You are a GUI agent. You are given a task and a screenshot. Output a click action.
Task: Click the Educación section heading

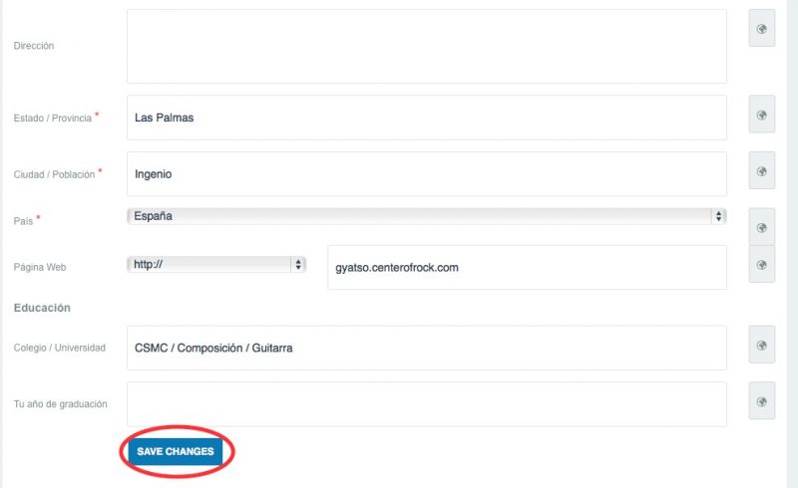pyautogui.click(x=42, y=308)
